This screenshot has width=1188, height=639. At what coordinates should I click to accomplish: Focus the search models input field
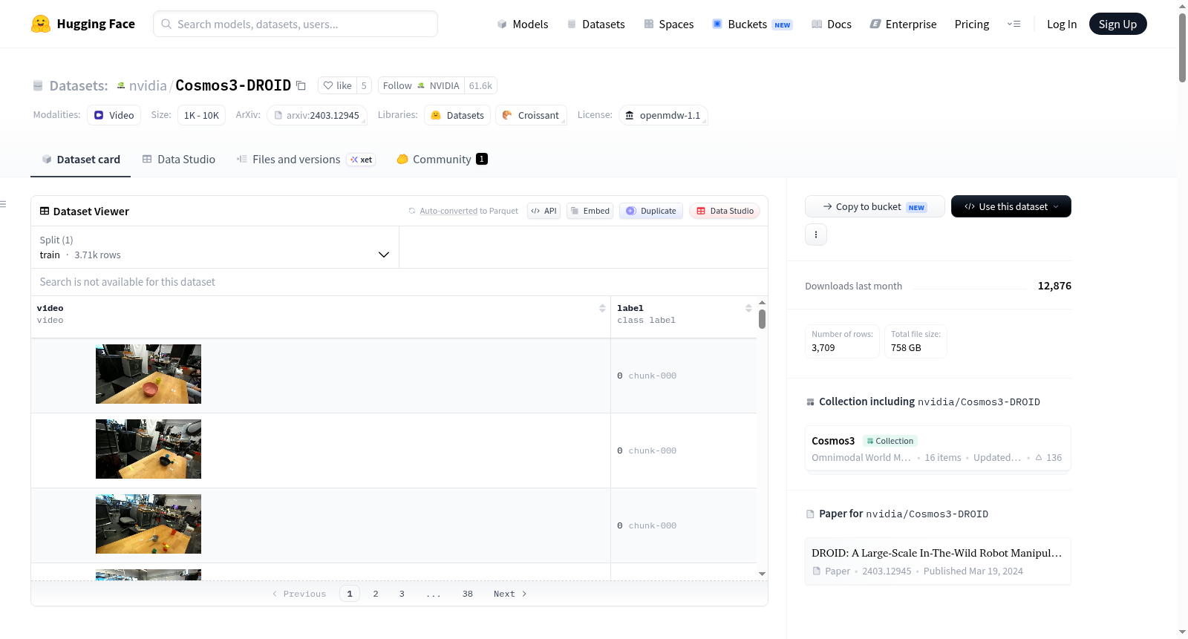[x=296, y=24]
